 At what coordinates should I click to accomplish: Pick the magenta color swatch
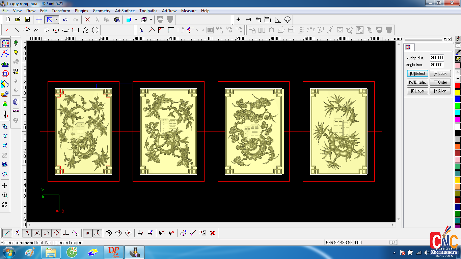[x=458, y=119]
